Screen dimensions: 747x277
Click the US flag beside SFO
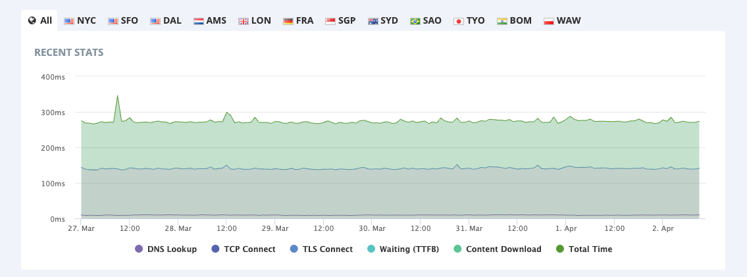pyautogui.click(x=113, y=21)
